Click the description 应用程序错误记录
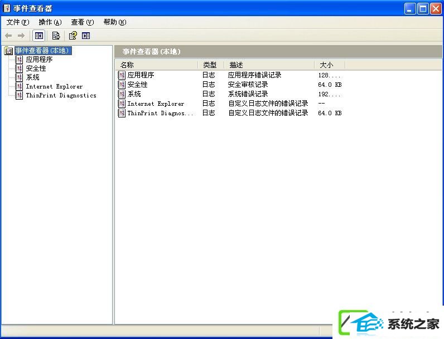The width and height of the screenshot is (444, 339). tap(254, 75)
